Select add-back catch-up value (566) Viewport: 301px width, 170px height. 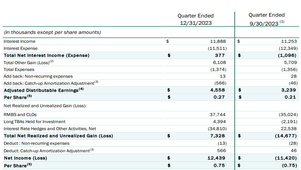point(220,83)
